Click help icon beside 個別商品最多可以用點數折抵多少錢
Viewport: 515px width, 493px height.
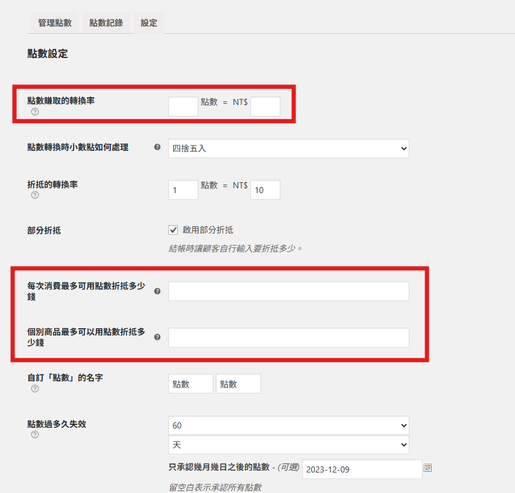(x=157, y=337)
